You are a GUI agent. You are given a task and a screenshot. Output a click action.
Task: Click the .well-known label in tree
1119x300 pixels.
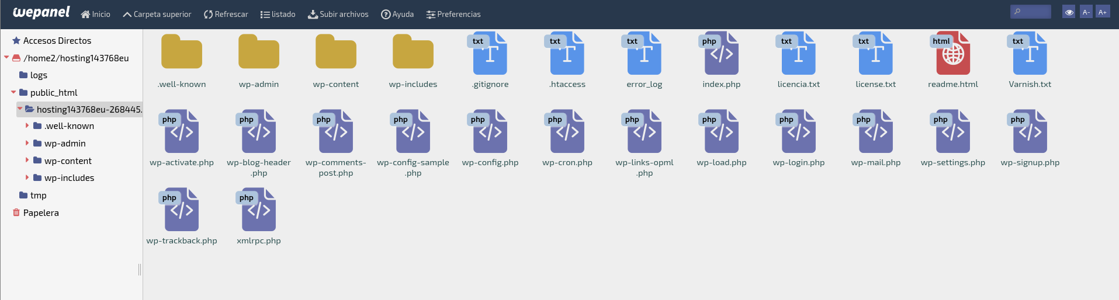coord(69,125)
